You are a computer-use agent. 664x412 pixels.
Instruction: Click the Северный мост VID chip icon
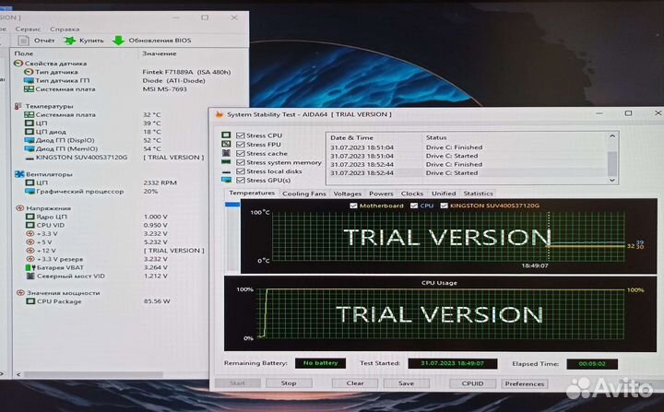coord(30,277)
